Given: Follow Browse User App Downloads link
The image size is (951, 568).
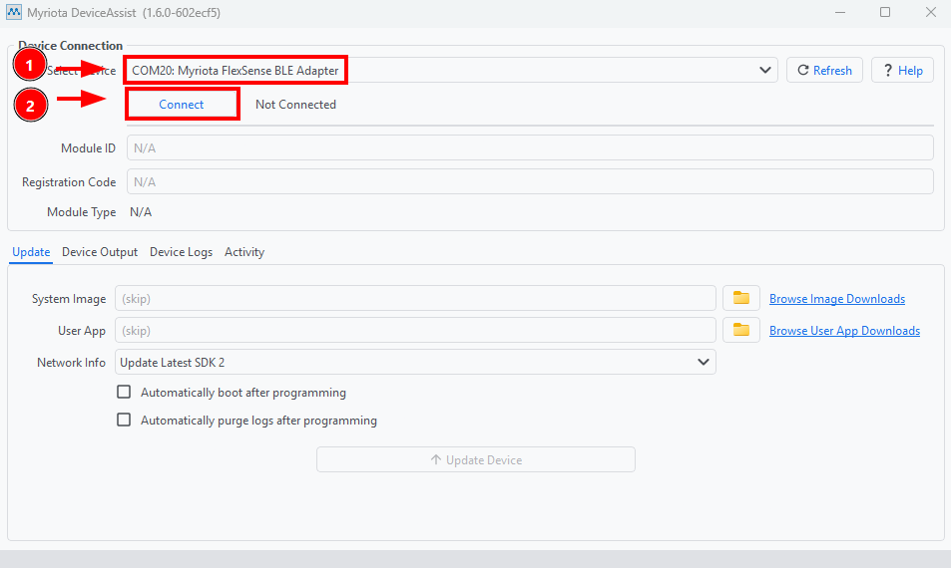Looking at the screenshot, I should coord(844,331).
